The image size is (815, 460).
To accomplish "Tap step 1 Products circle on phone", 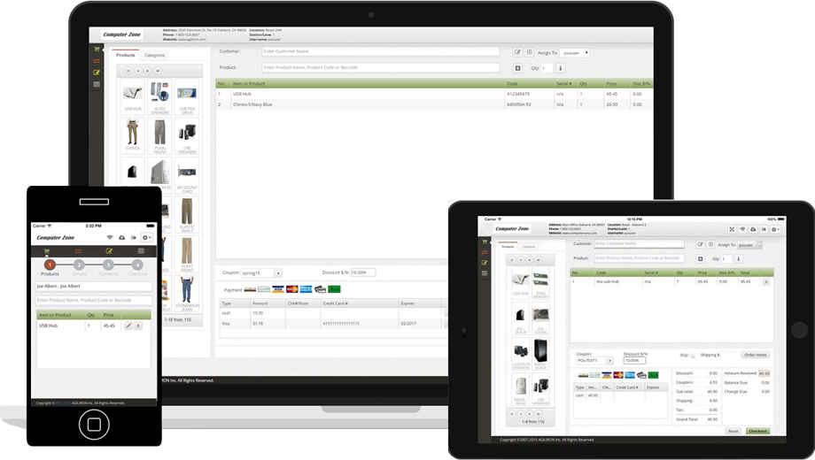I will click(50, 264).
